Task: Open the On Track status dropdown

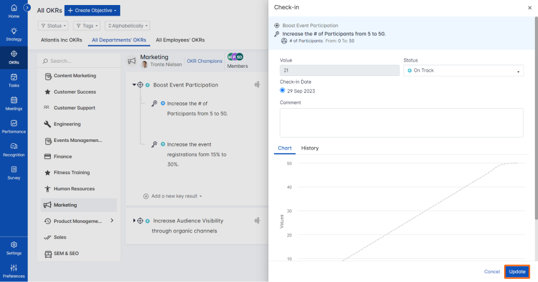Action: [464, 70]
